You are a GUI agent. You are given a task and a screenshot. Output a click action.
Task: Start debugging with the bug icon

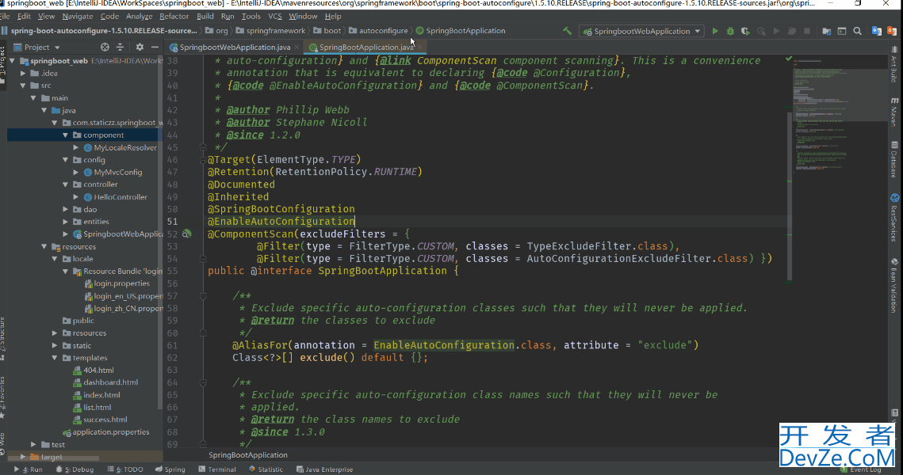(730, 31)
